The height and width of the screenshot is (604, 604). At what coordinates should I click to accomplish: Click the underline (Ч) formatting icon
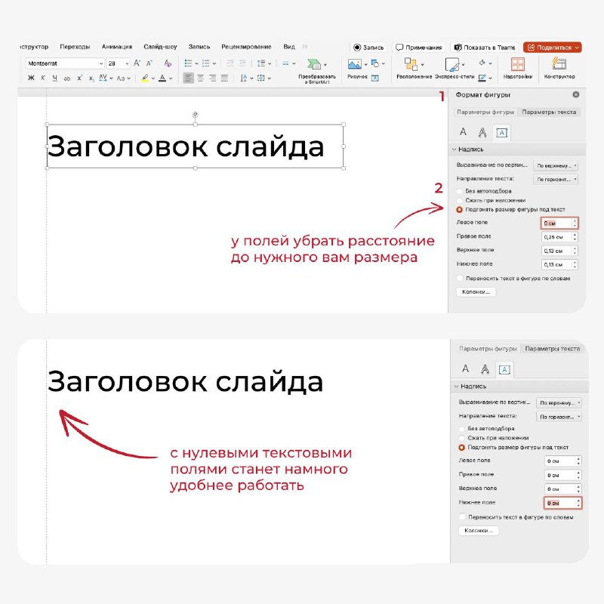point(54,79)
